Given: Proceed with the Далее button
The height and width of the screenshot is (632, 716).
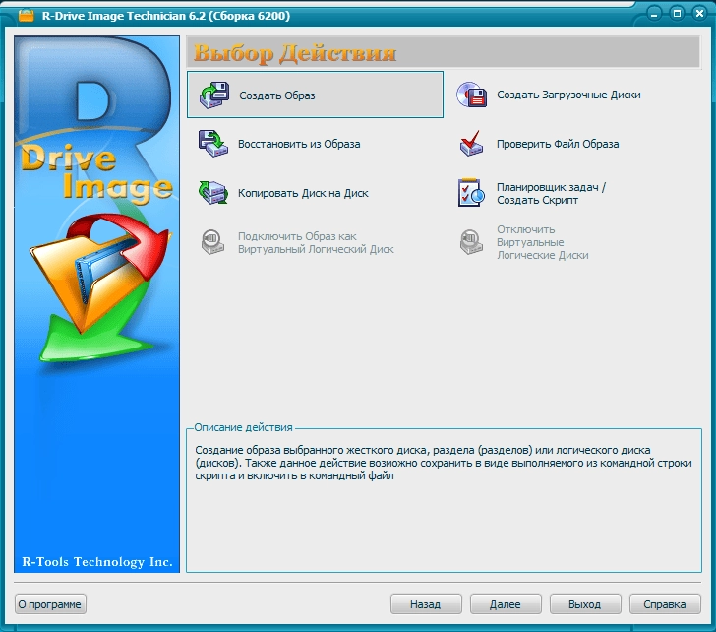Looking at the screenshot, I should [x=506, y=604].
